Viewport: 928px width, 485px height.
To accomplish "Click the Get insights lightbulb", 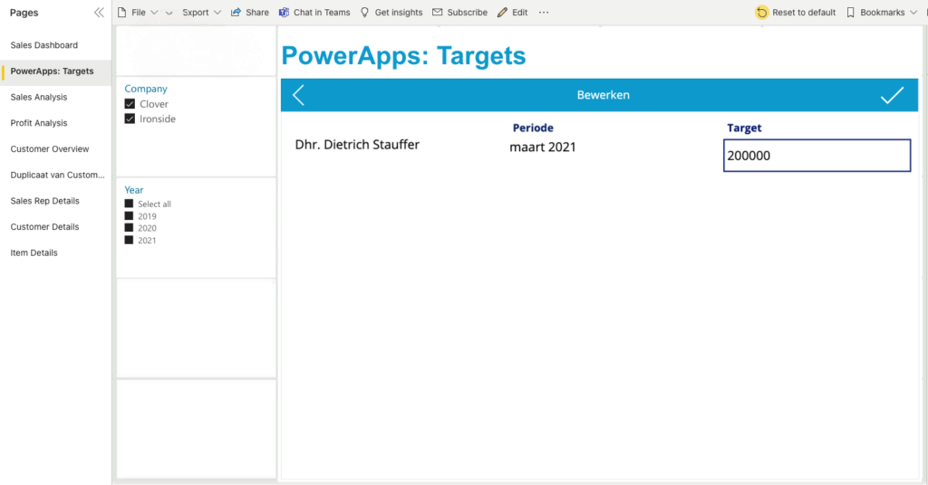I will (365, 13).
